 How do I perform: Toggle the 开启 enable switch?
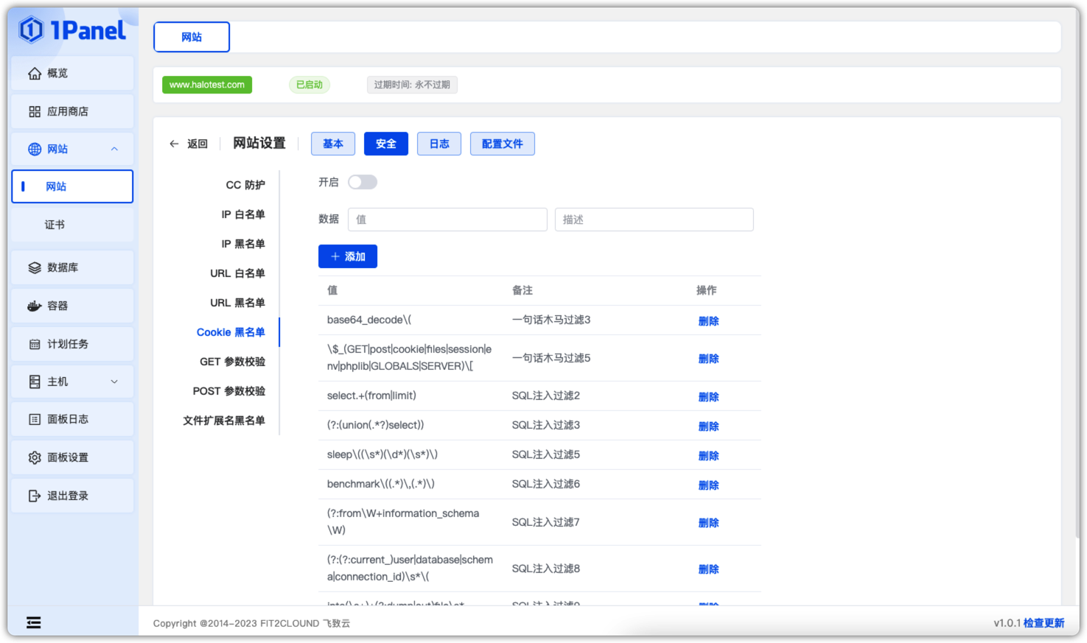coord(362,182)
